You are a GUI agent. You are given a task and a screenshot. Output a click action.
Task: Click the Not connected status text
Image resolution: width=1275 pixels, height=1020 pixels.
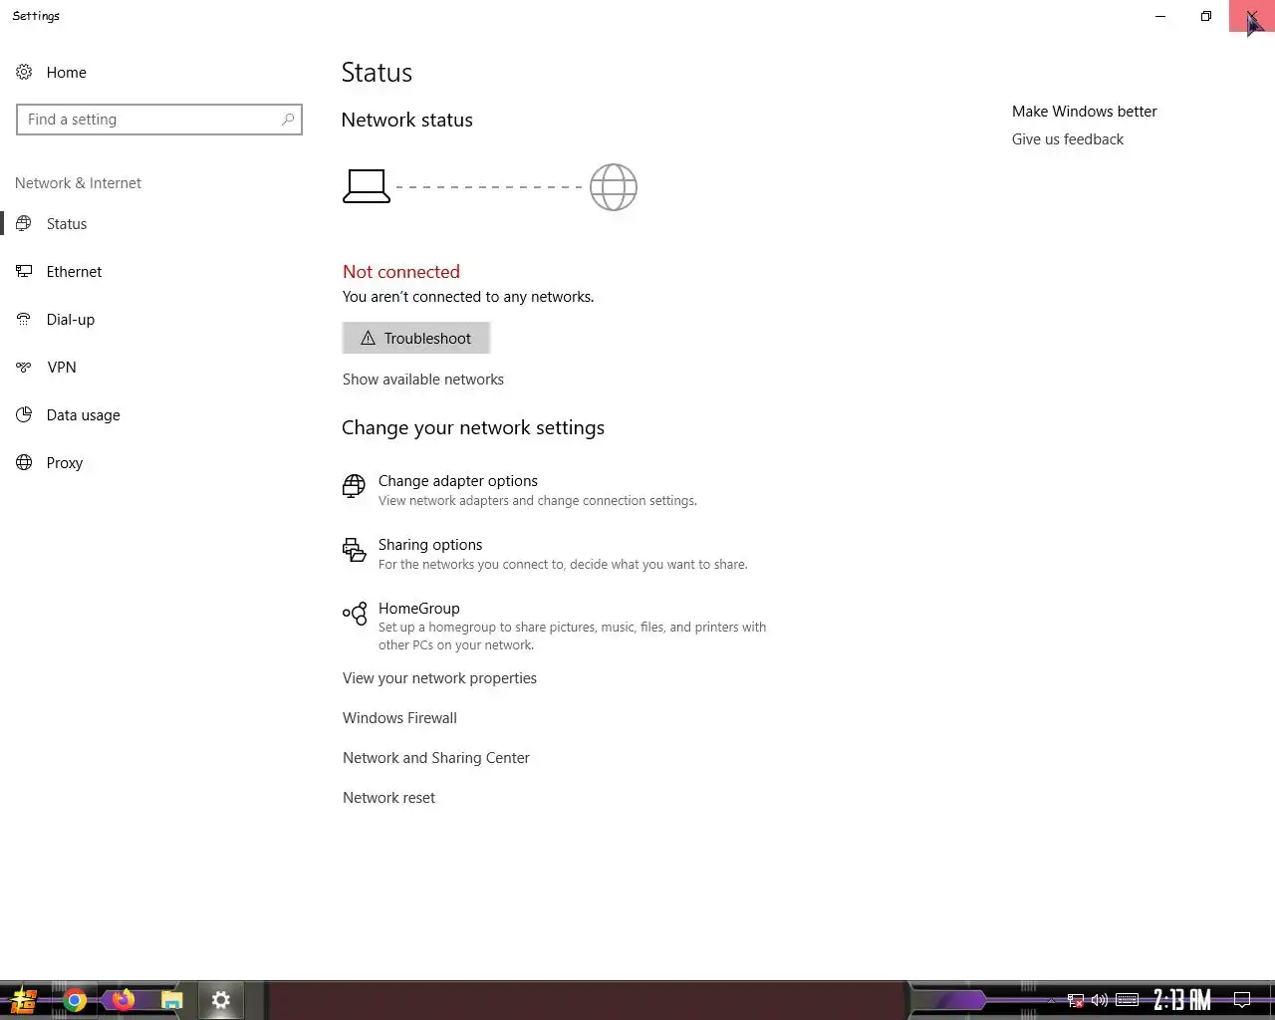coord(401,272)
